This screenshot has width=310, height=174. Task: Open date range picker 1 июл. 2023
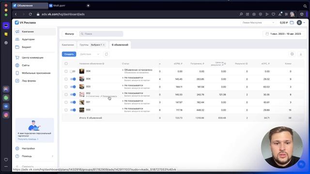(x=283, y=34)
